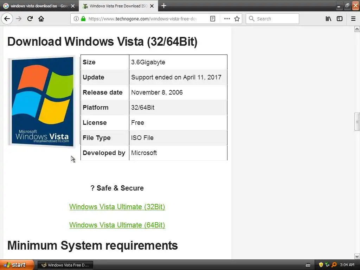Click the address bar URL

(143, 19)
